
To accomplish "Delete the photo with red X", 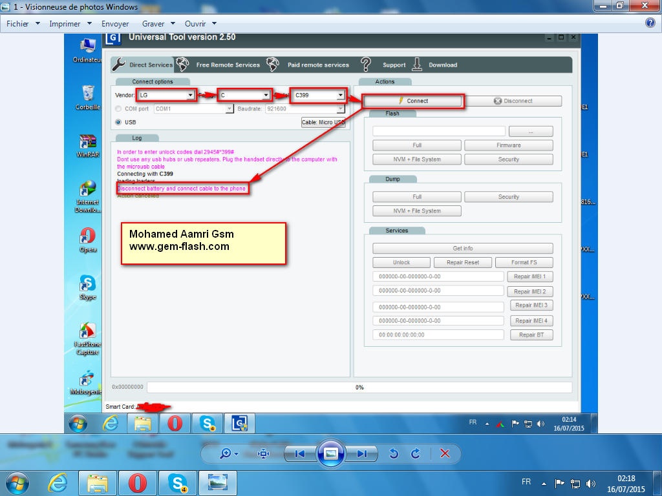I will [x=445, y=453].
